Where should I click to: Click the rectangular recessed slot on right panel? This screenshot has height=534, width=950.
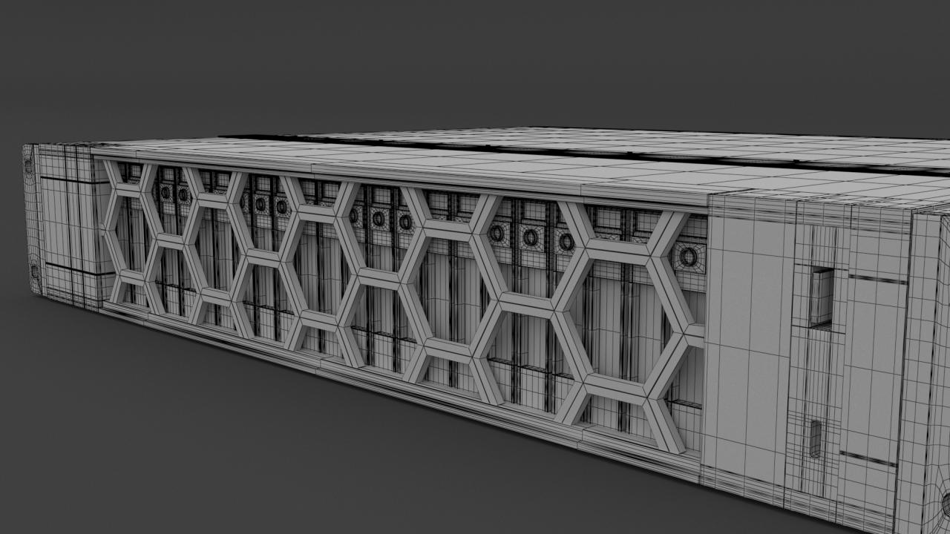[821, 297]
